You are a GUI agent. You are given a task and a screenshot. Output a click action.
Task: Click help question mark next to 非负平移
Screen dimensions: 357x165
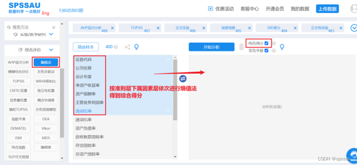point(274,51)
